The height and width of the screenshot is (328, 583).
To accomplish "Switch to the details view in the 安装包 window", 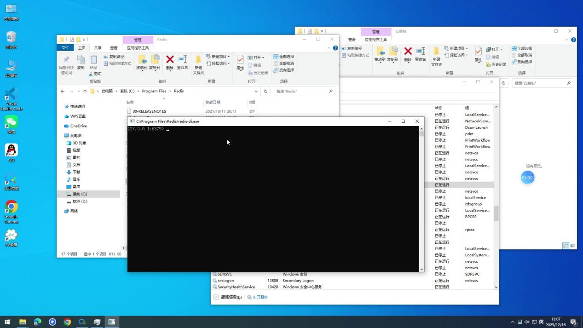I will click(x=566, y=246).
